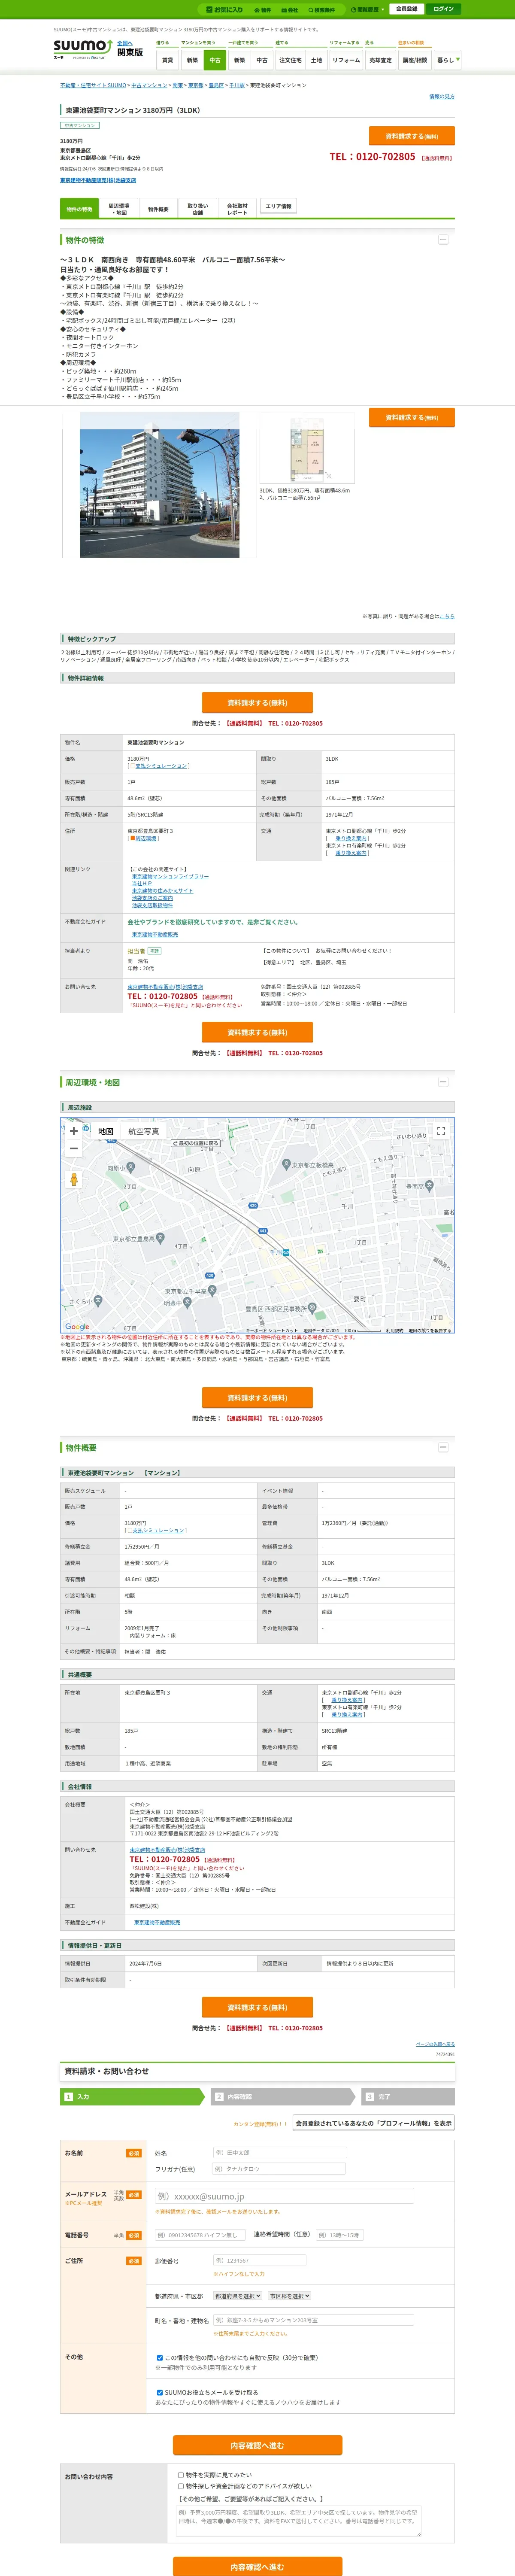Switch to the 物件の特徴 tab
Image resolution: width=515 pixels, height=2576 pixels.
point(79,209)
